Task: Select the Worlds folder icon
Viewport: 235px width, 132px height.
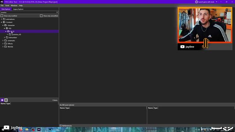Action: coord(6,47)
